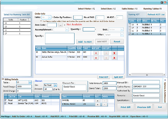Click the Order By Position field

pyautogui.click(x=78, y=17)
